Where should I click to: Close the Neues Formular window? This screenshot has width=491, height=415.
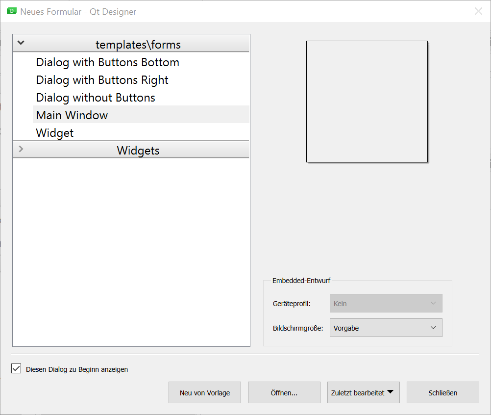(478, 11)
